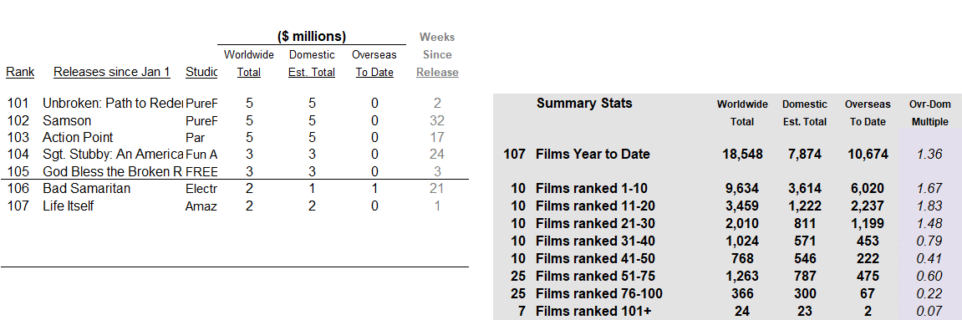The height and width of the screenshot is (320, 962).
Task: Select the Life Itself film title
Action: coord(68,206)
